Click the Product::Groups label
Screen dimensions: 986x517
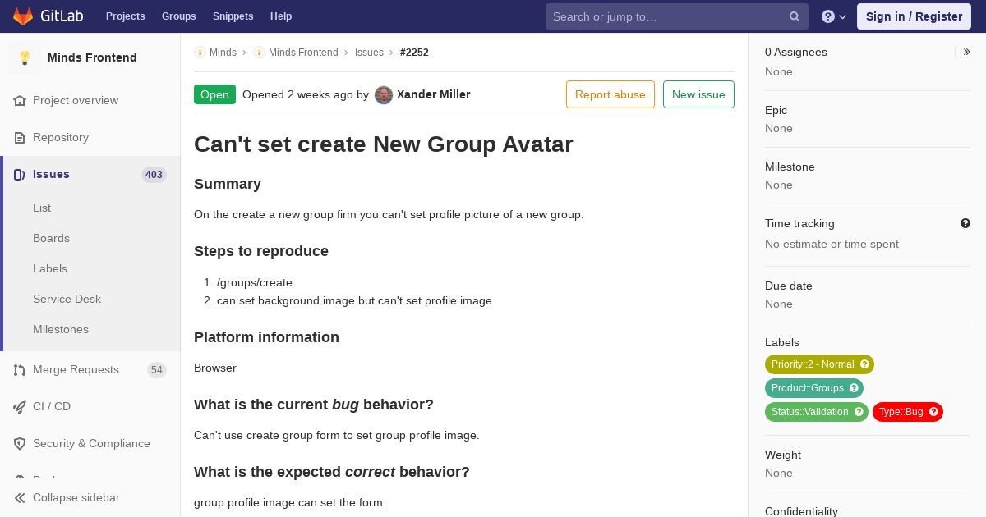tap(814, 388)
